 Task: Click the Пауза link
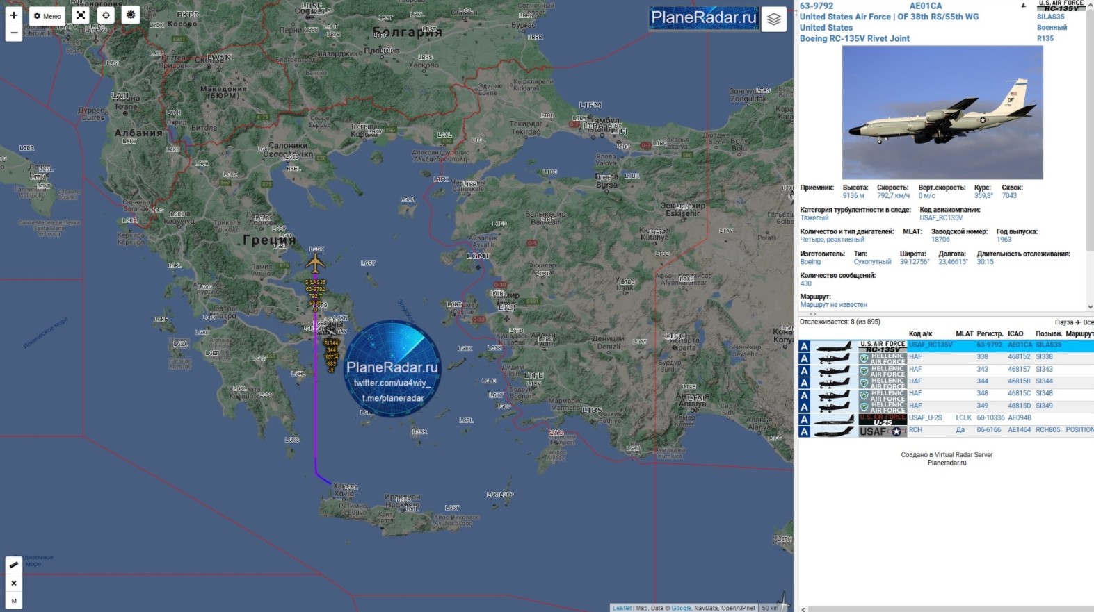pos(1064,322)
